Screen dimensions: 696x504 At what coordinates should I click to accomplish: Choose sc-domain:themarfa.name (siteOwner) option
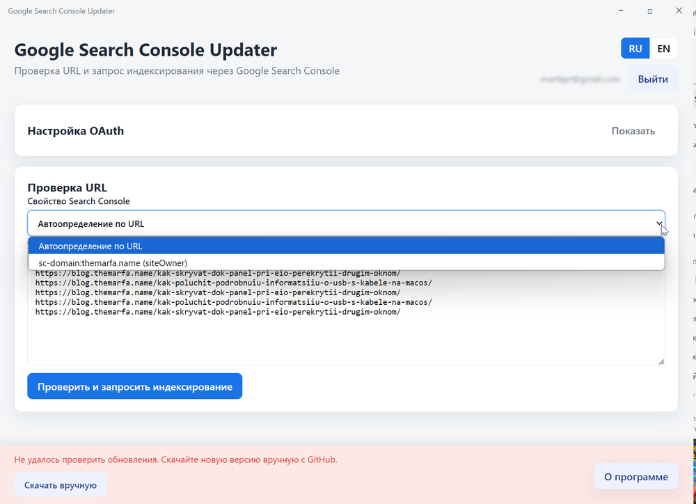pyautogui.click(x=346, y=263)
